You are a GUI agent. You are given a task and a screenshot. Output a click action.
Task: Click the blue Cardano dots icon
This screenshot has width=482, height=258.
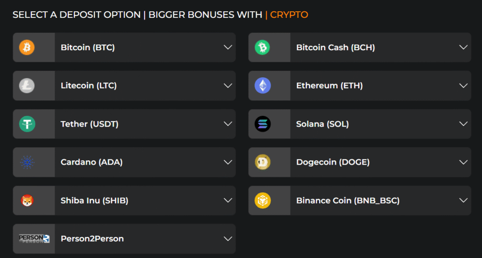tap(27, 162)
